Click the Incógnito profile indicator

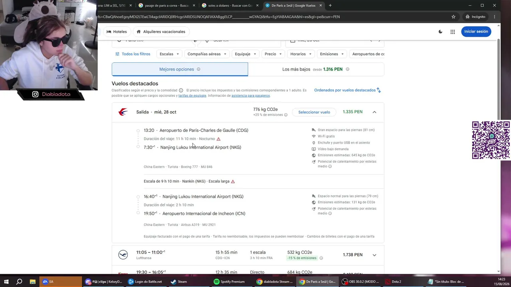click(475, 17)
